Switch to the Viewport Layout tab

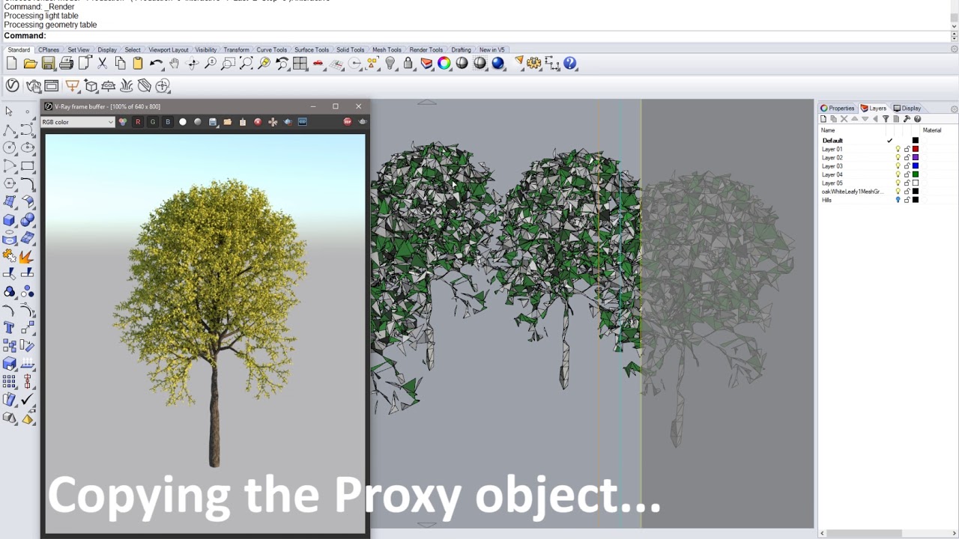[169, 50]
